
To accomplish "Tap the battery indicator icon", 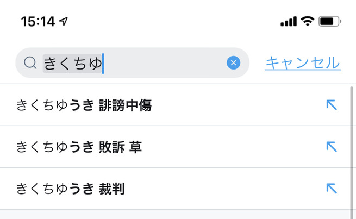I will click(x=329, y=22).
